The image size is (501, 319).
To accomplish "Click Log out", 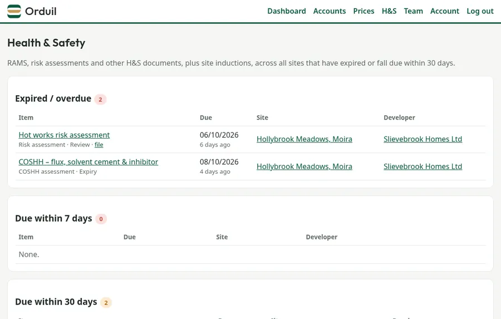I will [480, 11].
